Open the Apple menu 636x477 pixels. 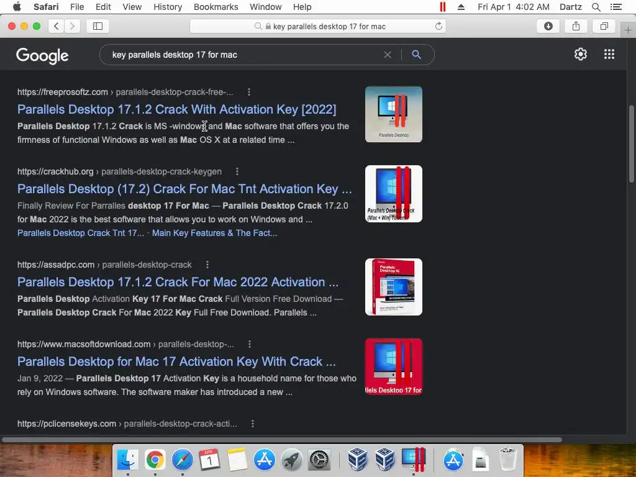click(x=17, y=6)
